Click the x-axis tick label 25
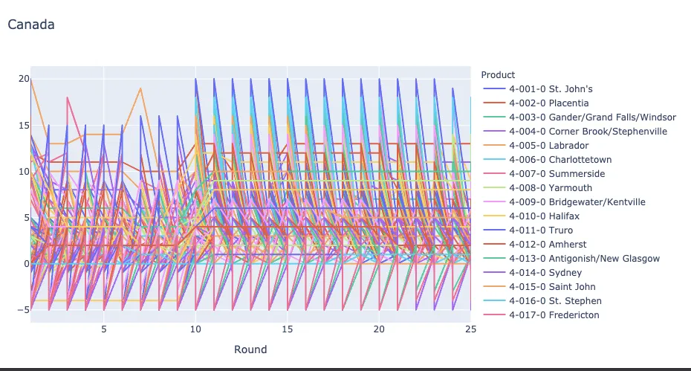The height and width of the screenshot is (371, 691). pyautogui.click(x=470, y=329)
